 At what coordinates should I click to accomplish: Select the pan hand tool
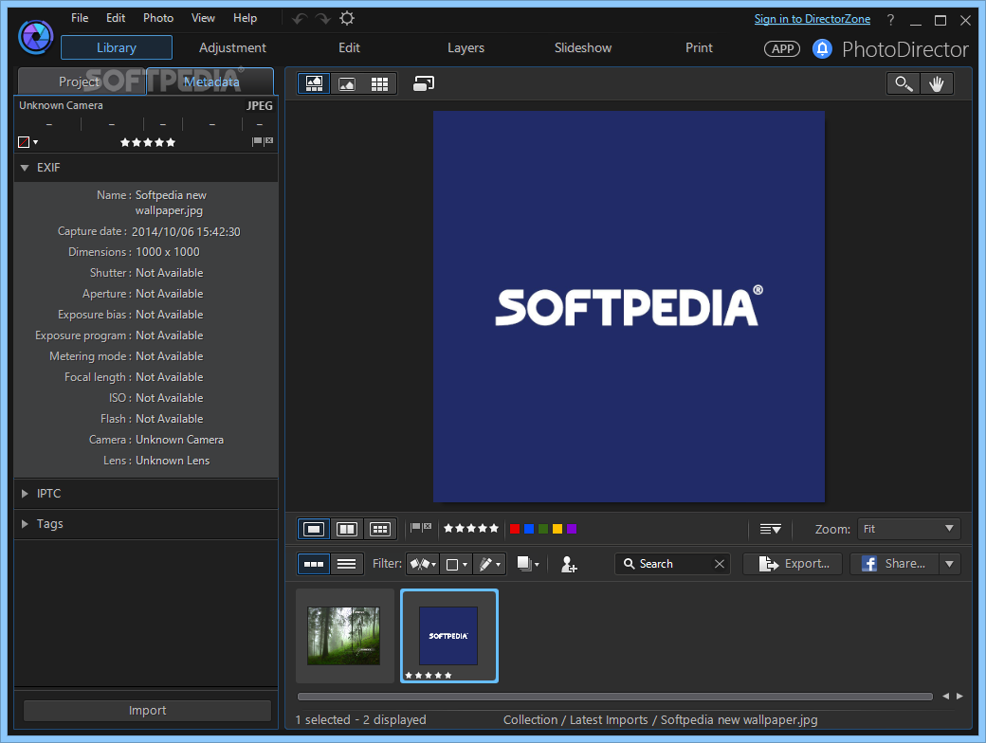[937, 83]
